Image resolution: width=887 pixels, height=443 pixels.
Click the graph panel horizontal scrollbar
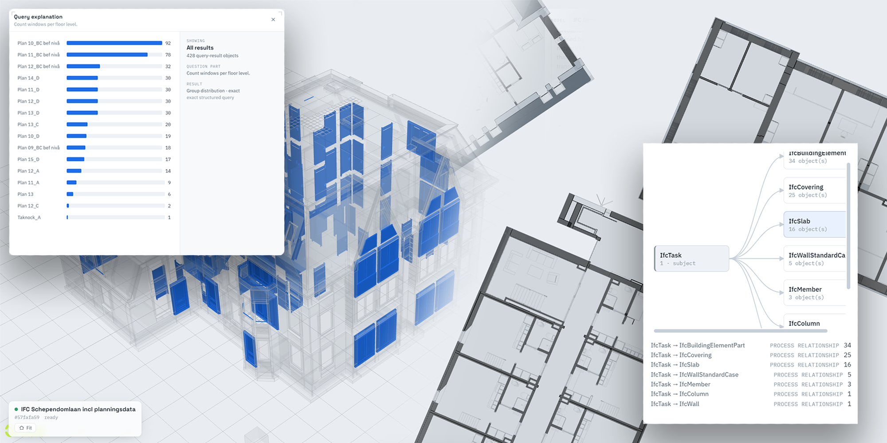741,331
